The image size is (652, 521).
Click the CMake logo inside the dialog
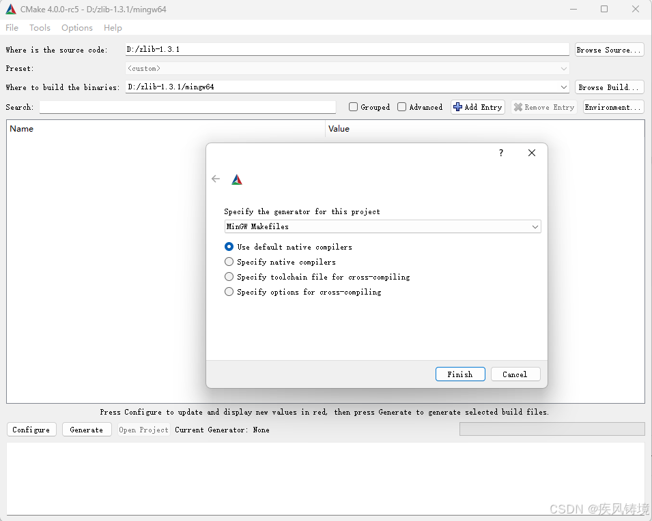(x=237, y=179)
